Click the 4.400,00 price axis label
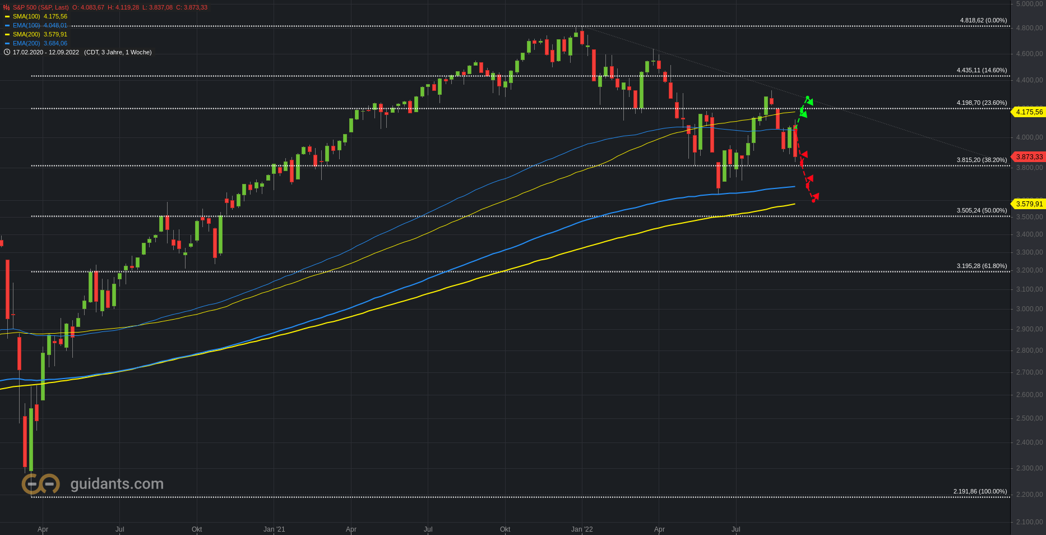 pos(1030,81)
